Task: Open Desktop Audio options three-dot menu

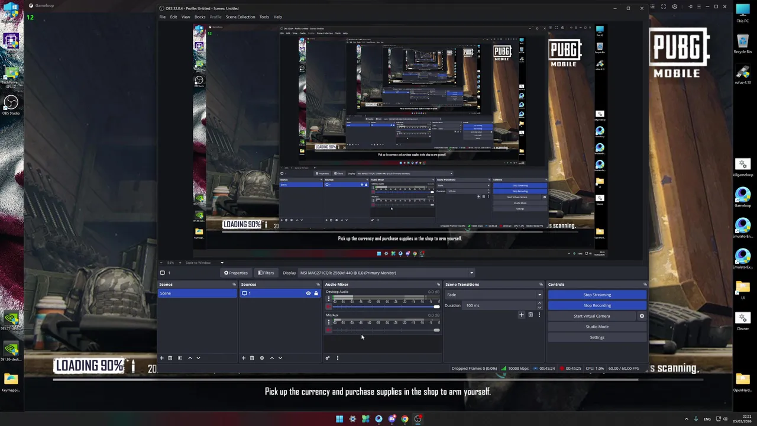Action: click(x=329, y=299)
